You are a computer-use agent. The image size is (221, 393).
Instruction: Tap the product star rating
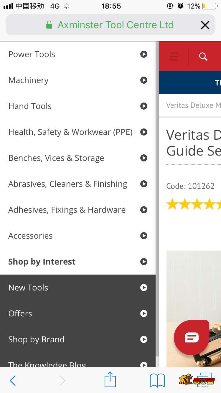coord(194,204)
